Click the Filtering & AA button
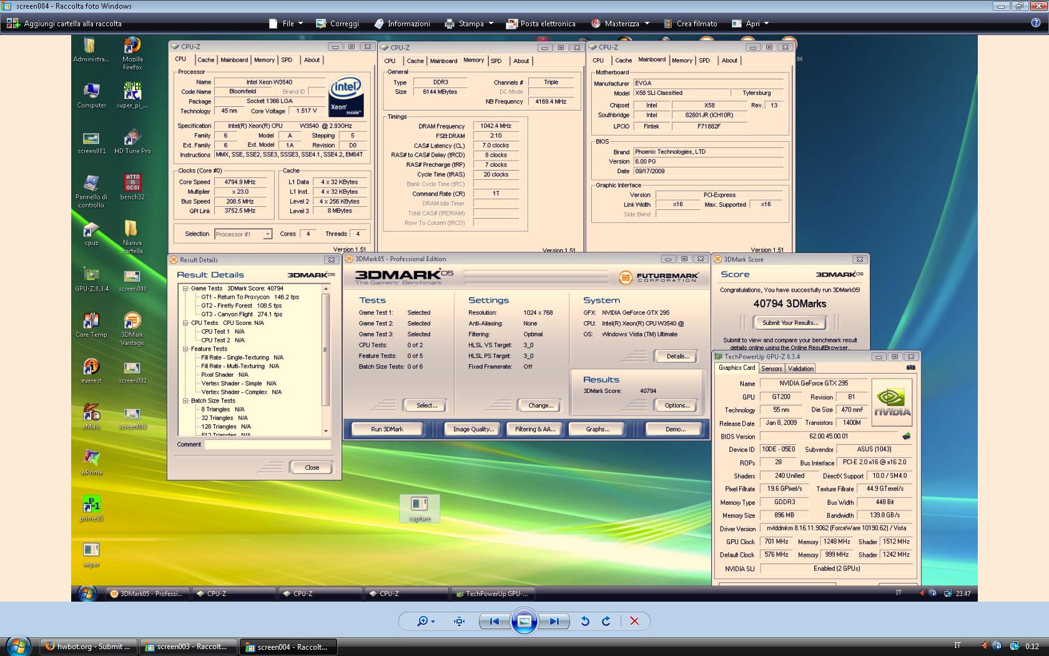1049x656 pixels. click(535, 429)
